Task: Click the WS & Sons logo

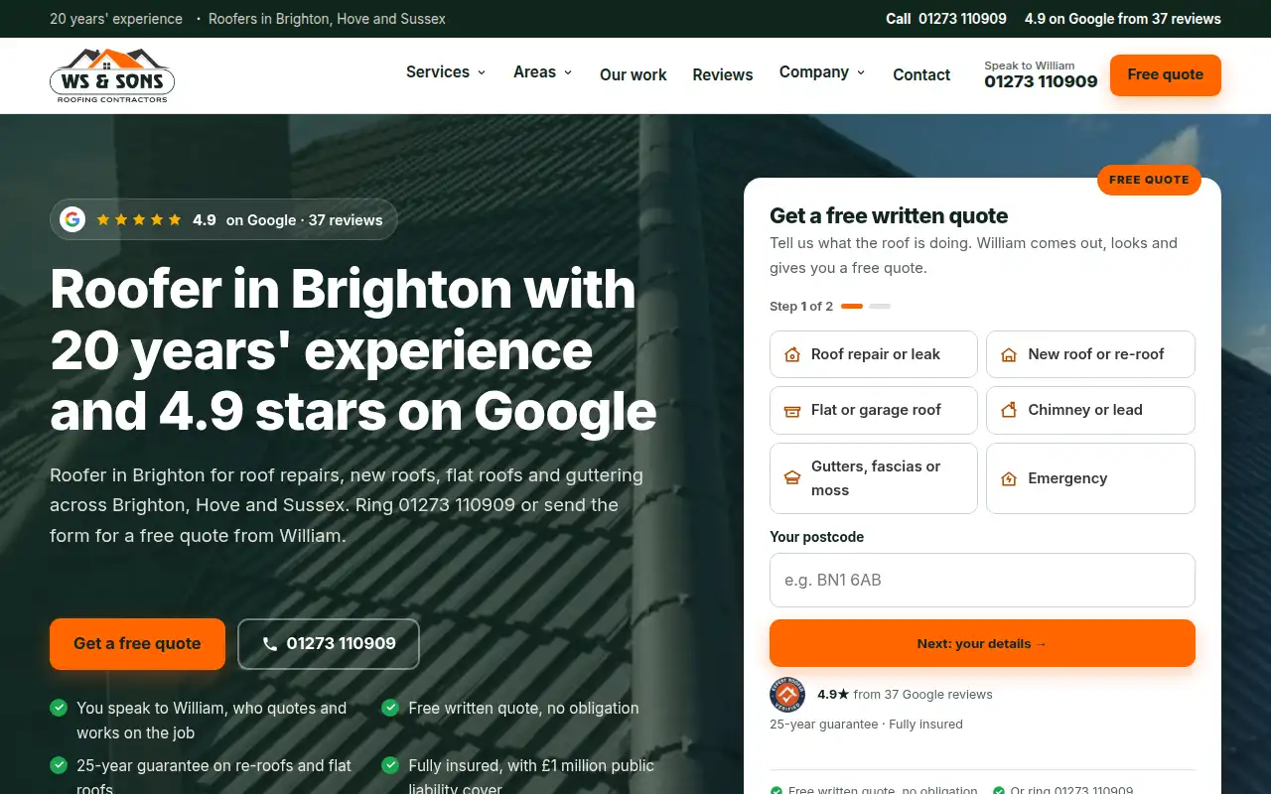Action: 112,75
